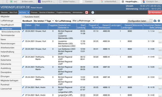The width and height of the screenshot is (162, 97).
Task: Click pencil icon for Berli 07:22 flight
Action: click(x=23, y=87)
